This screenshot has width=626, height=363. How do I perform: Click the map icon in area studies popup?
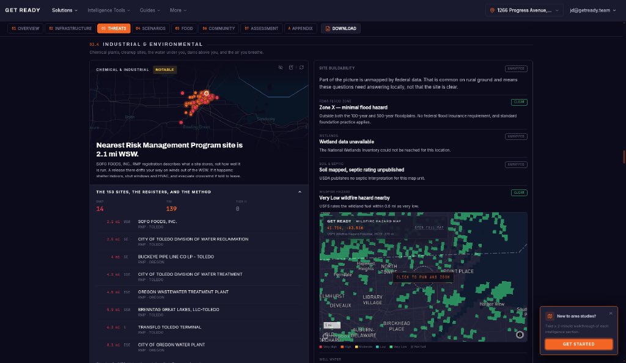550,316
